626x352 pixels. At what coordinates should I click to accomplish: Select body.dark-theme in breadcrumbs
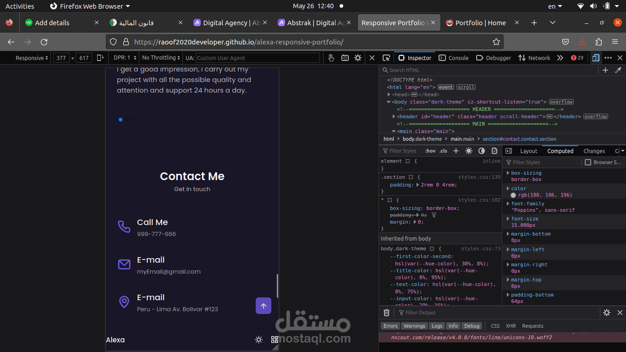point(423,139)
